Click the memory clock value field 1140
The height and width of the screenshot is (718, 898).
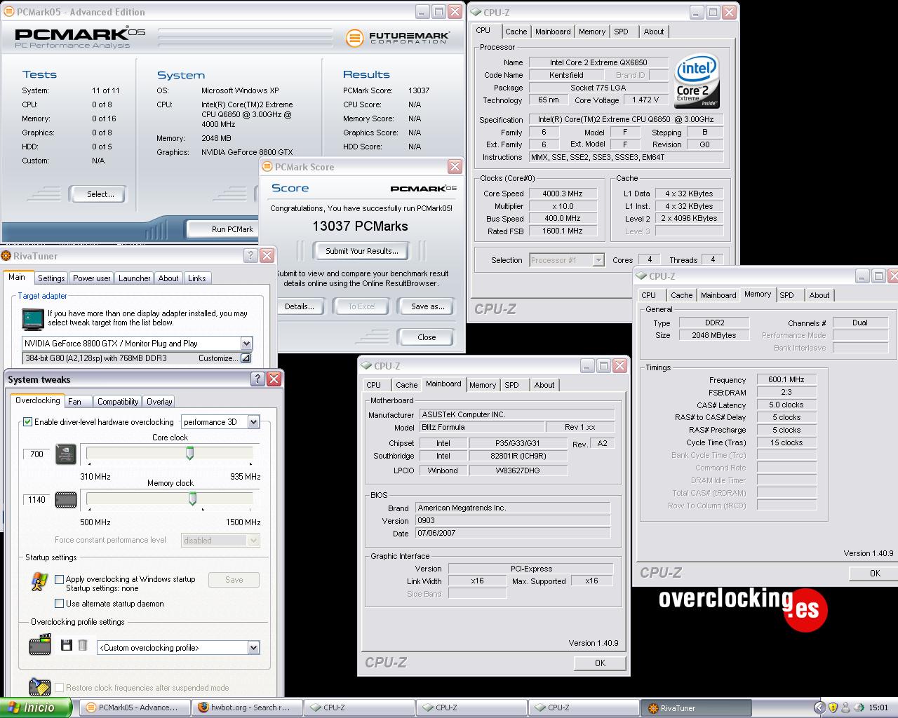tap(36, 500)
